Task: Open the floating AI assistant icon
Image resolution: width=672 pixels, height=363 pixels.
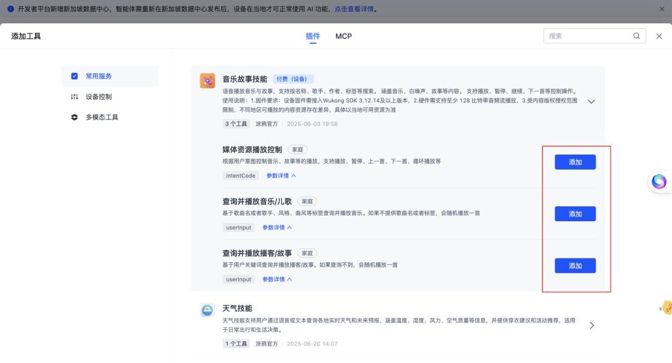Action: (659, 181)
